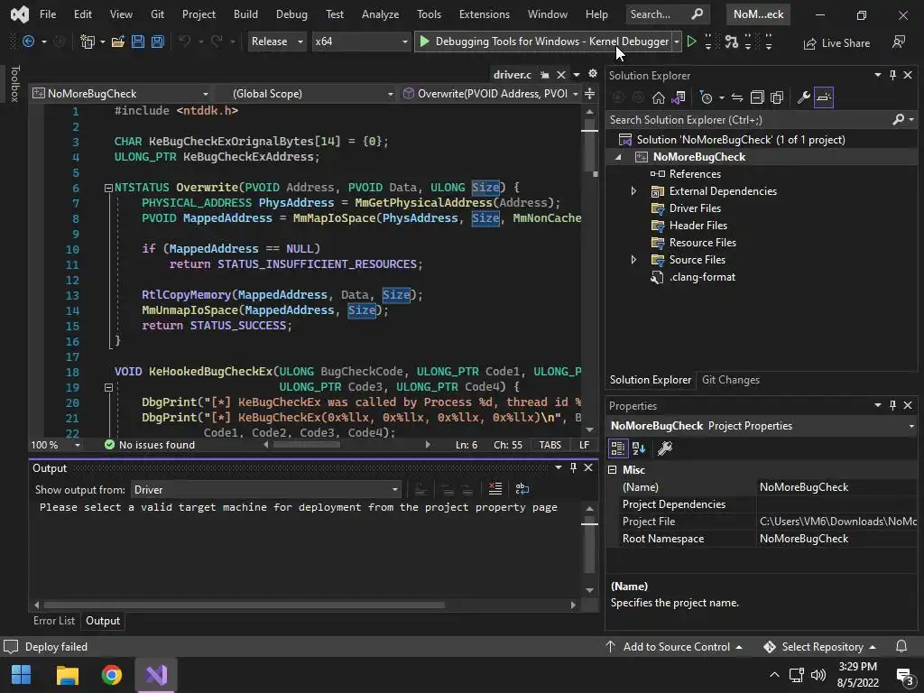The image size is (924, 693).
Task: Toggle Preview Selected Items in Solution Explorer
Action: click(x=823, y=97)
